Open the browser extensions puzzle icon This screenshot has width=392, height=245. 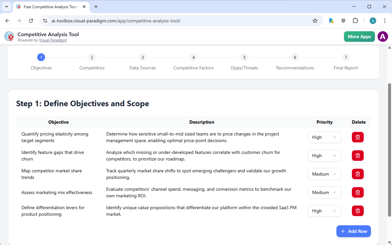pos(355,20)
